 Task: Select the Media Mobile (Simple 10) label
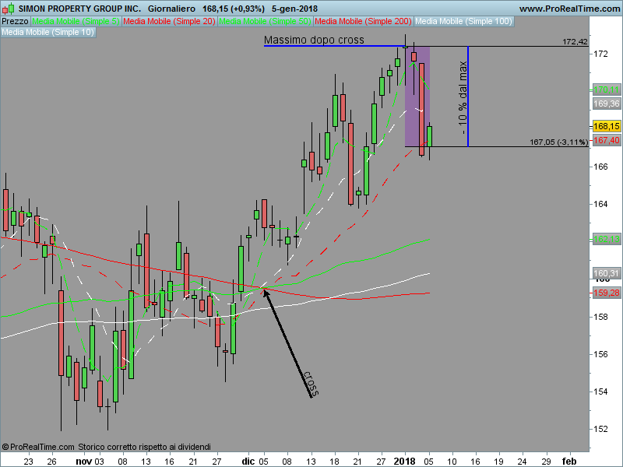48,32
